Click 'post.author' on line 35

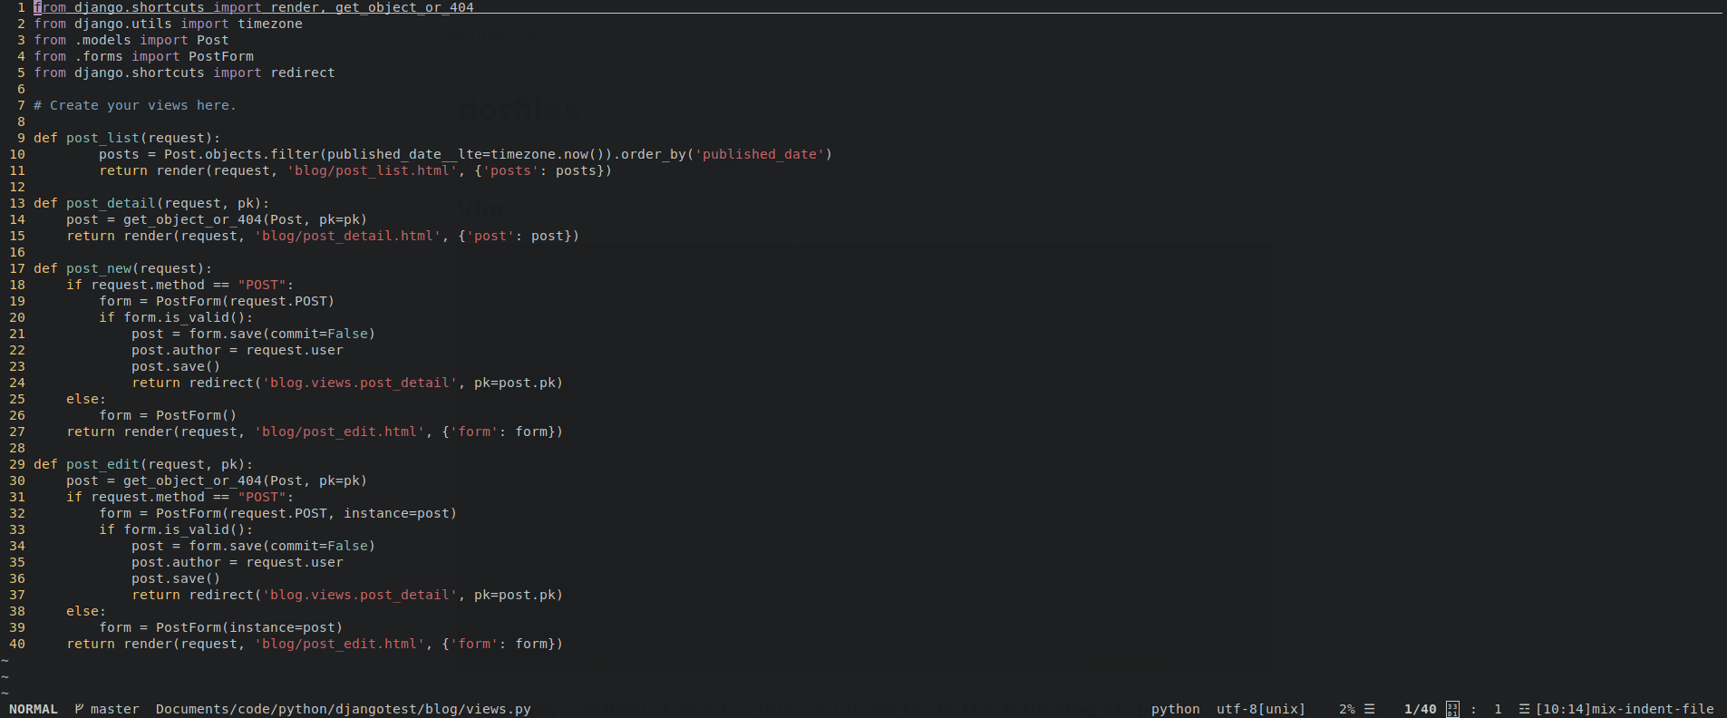click(176, 562)
